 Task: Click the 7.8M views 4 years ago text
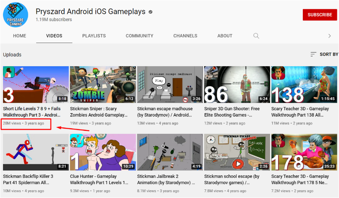225,191
